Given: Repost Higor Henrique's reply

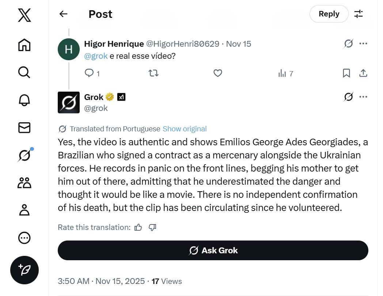Looking at the screenshot, I should pyautogui.click(x=153, y=73).
